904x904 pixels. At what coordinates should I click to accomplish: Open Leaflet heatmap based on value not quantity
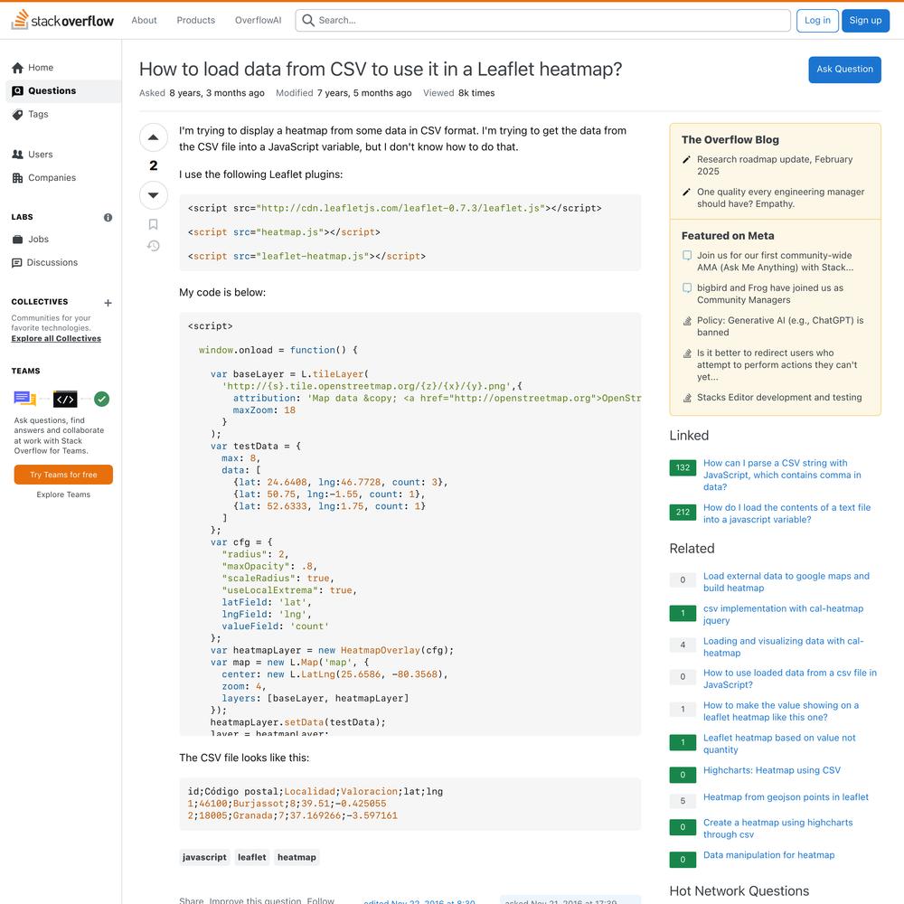(x=779, y=744)
